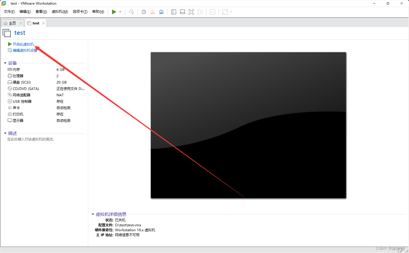Collapse the 描述 section
This screenshot has height=253, width=409.
point(5,133)
